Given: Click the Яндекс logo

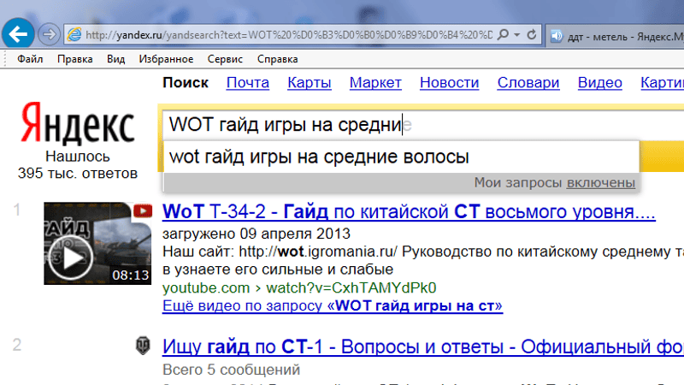Looking at the screenshot, I should coord(78,124).
